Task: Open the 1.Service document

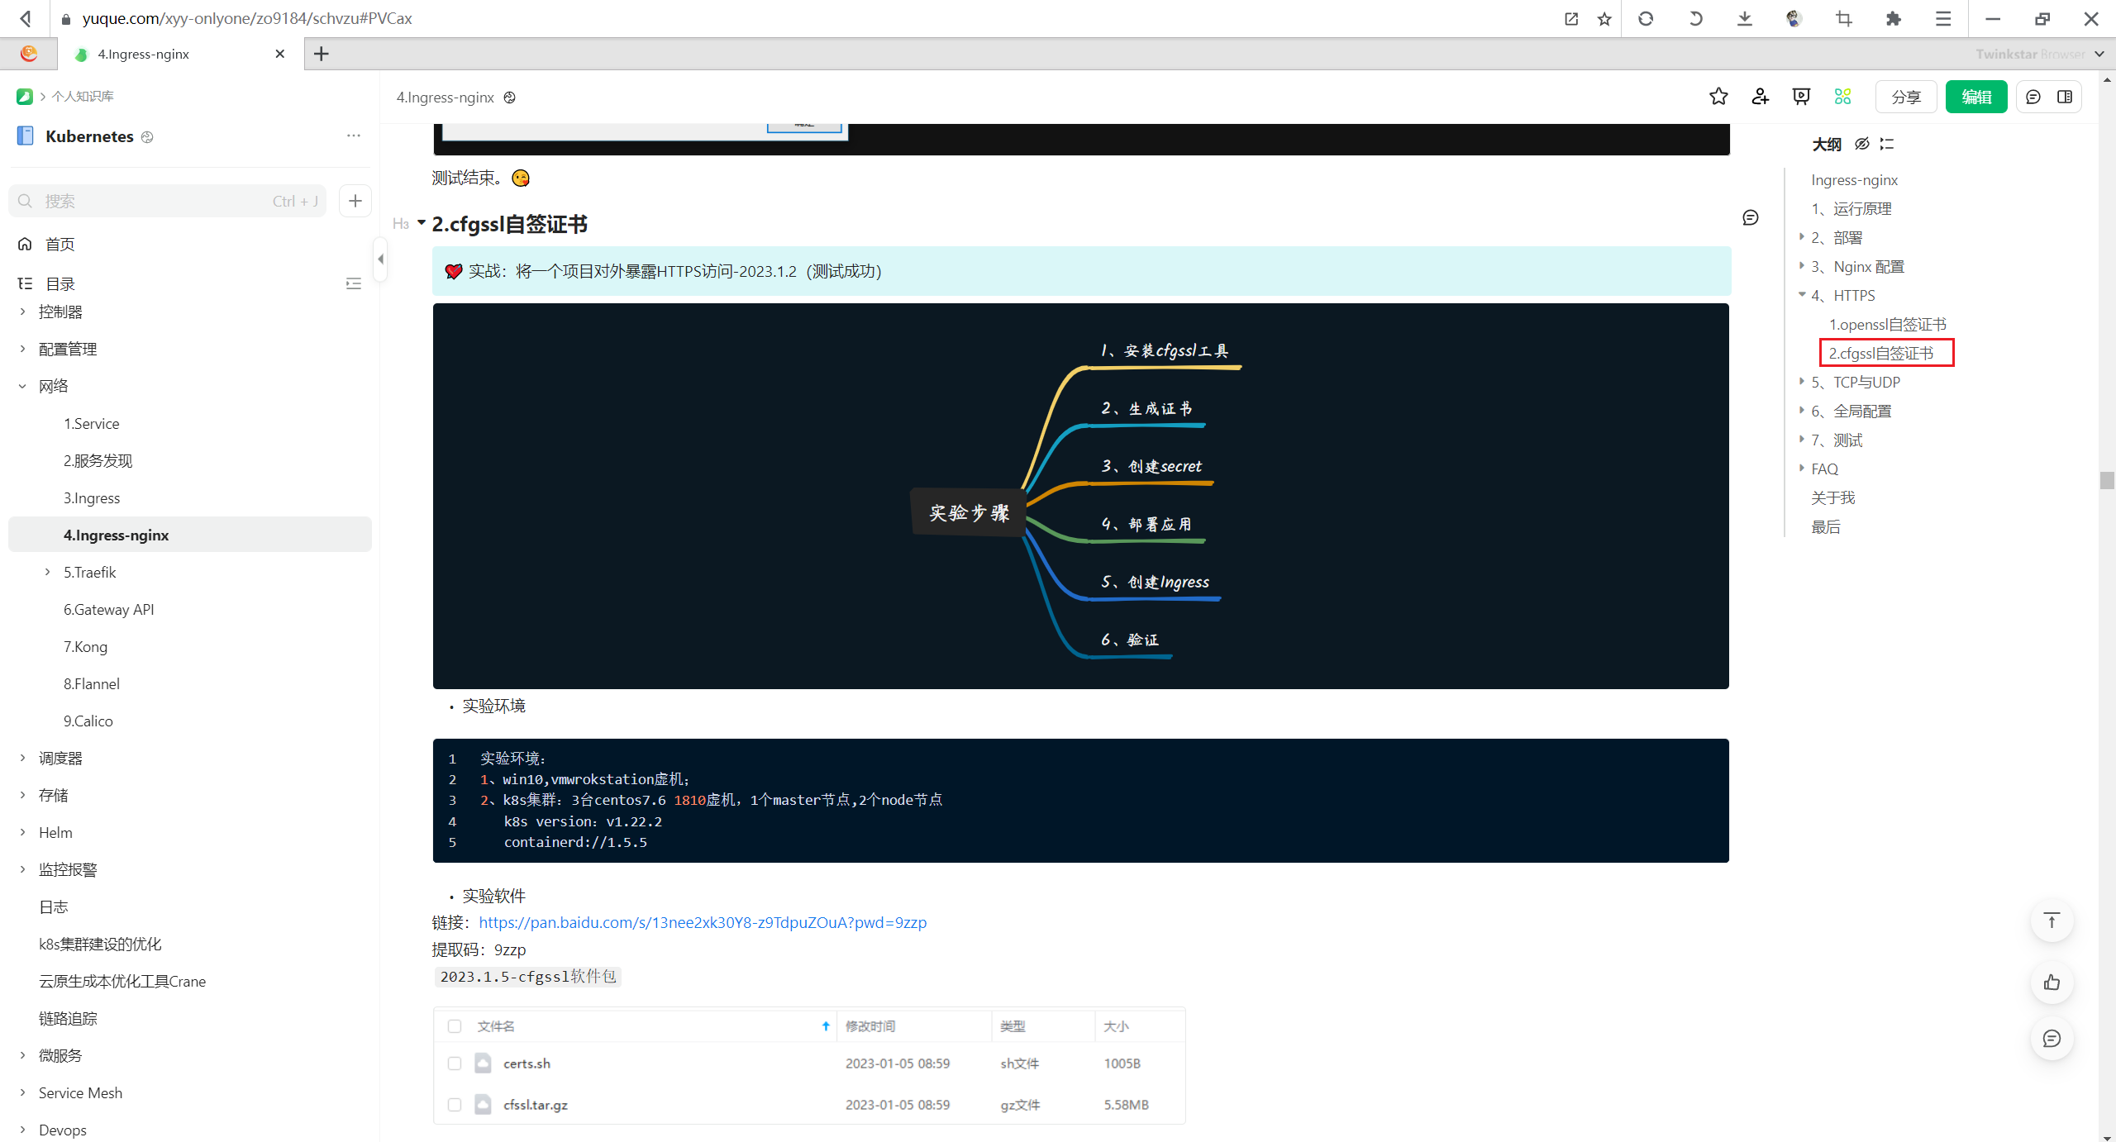Action: pos(91,423)
